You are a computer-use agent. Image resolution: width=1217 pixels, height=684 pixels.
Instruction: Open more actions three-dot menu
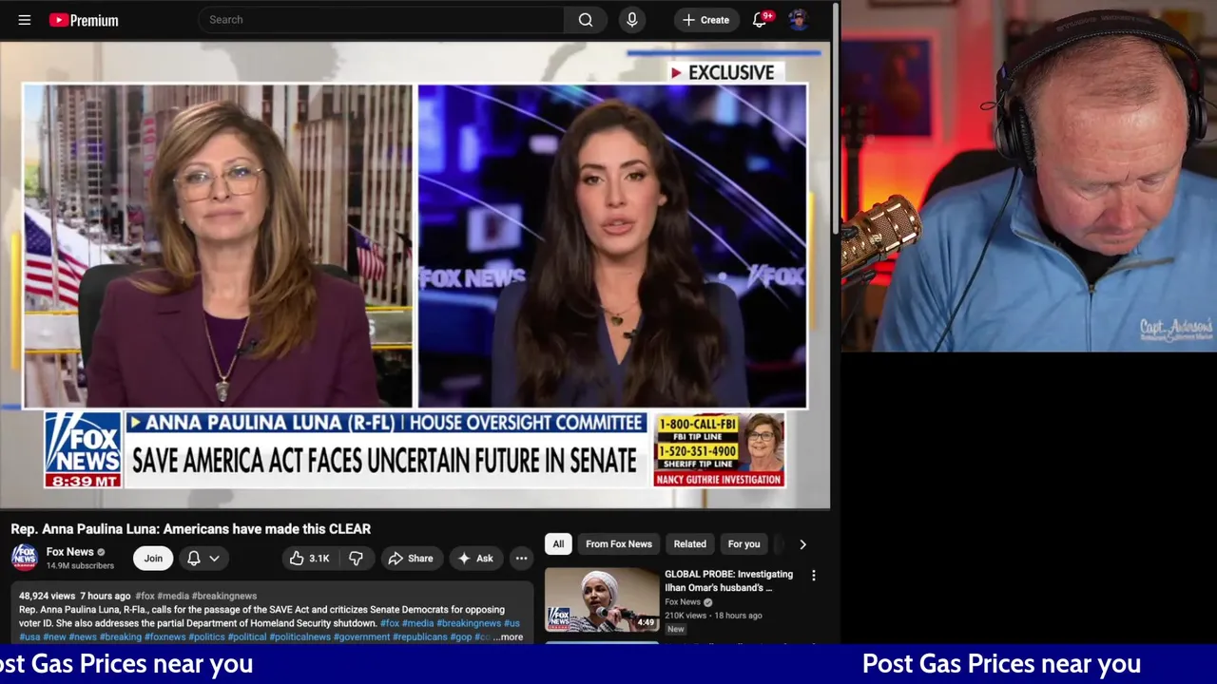521,559
